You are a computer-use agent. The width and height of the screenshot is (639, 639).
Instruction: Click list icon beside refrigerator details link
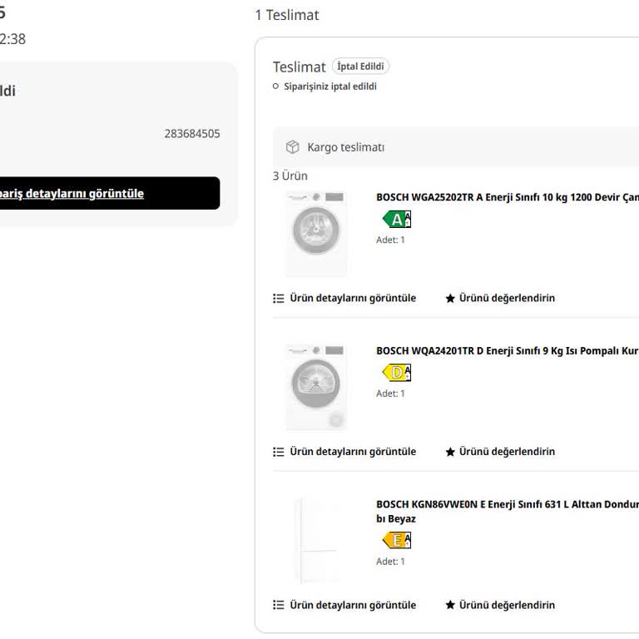point(279,605)
